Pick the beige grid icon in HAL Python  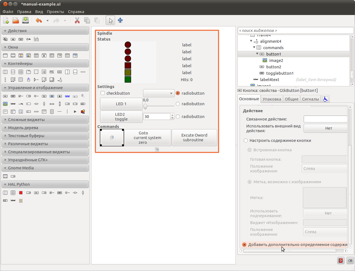pyautogui.click(x=21, y=200)
